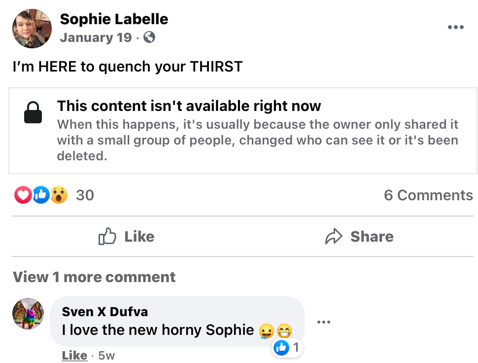Open Sven X Dufva profile name
478x363 pixels.
[104, 312]
